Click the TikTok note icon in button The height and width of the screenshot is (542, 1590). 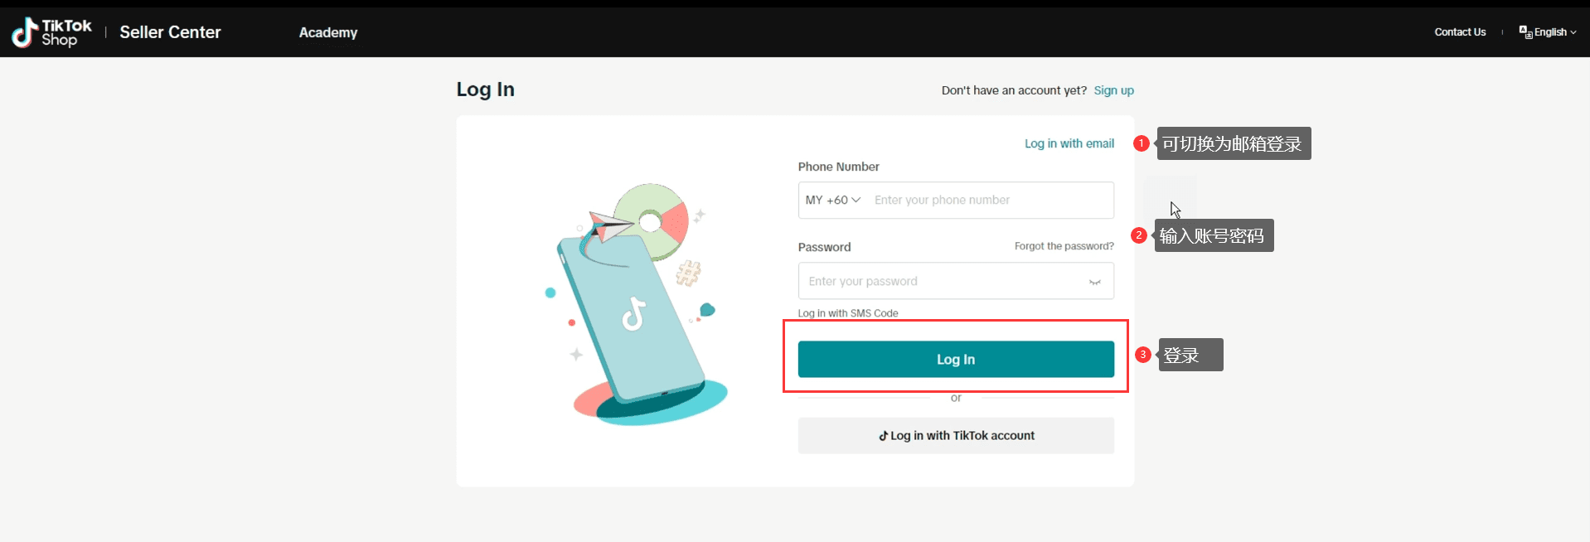point(884,436)
